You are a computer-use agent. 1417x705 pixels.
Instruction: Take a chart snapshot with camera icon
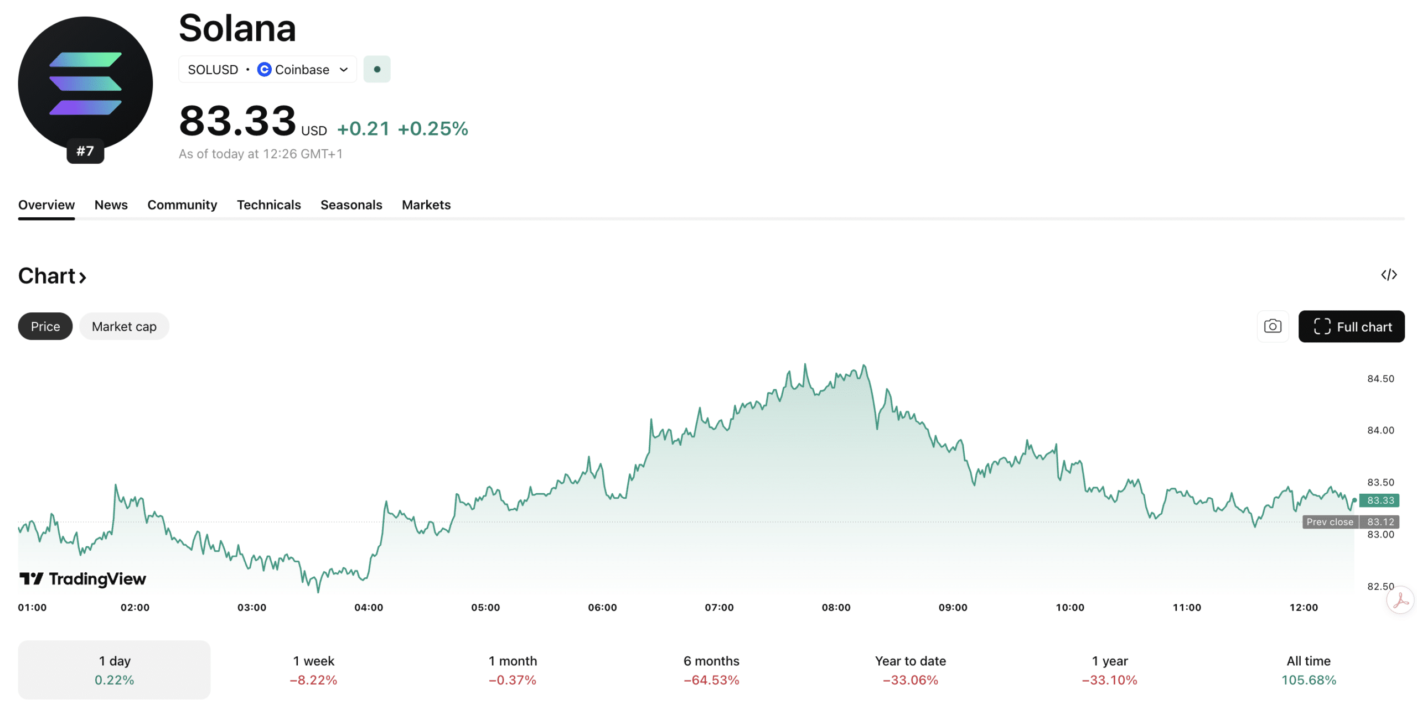[x=1273, y=326]
